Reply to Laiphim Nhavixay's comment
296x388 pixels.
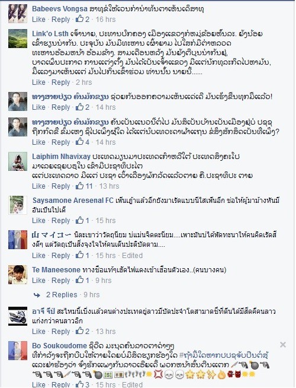[61, 186]
